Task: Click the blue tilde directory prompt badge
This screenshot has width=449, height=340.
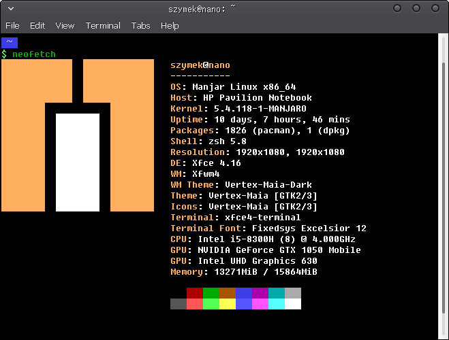Action: tap(9, 42)
